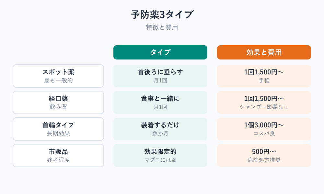Click the 500円〜 病院処方推奨 cell
Image resolution: width=324 pixels, height=194 pixels.
[264, 156]
